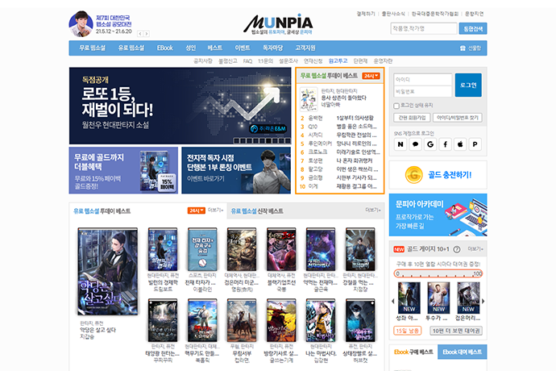The width and height of the screenshot is (556, 371).
Task: Enable the 로그인 상태 유지 checkbox
Action: pyautogui.click(x=396, y=106)
